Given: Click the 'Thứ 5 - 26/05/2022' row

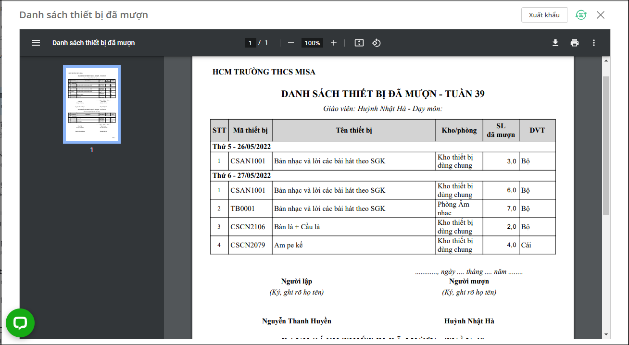Looking at the screenshot, I should (383, 147).
